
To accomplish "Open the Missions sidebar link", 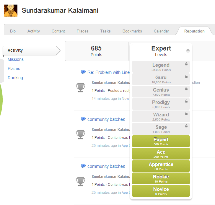I will coord(16,59).
